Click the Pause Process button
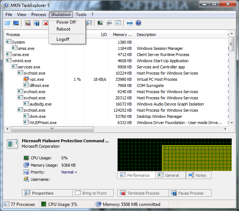239x211 pixels. pyautogui.click(x=190, y=193)
